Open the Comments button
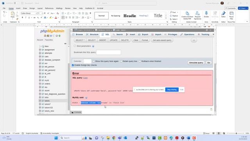The width and height of the screenshot is (250, 141). (x=230, y=8)
